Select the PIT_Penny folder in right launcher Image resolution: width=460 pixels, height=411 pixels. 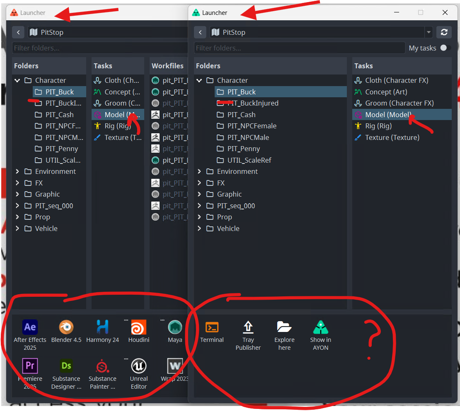coord(243,149)
